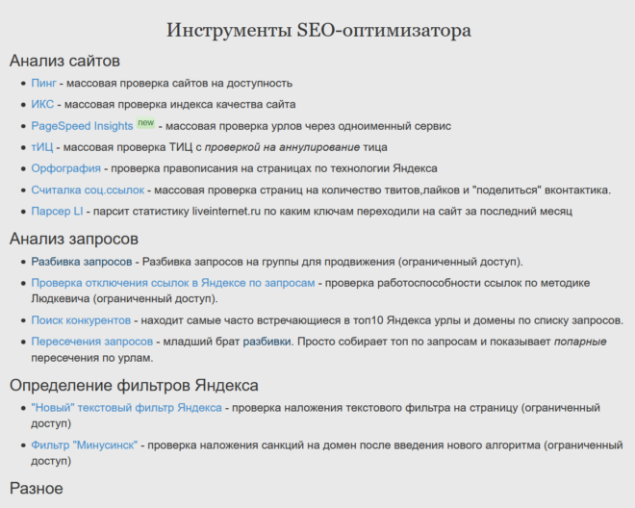Click the Парсер LI link
The width and height of the screenshot is (635, 508).
57,211
